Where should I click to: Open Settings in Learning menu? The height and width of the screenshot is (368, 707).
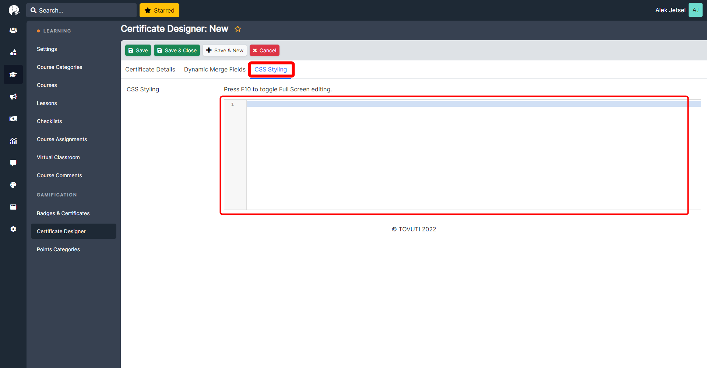click(x=47, y=49)
